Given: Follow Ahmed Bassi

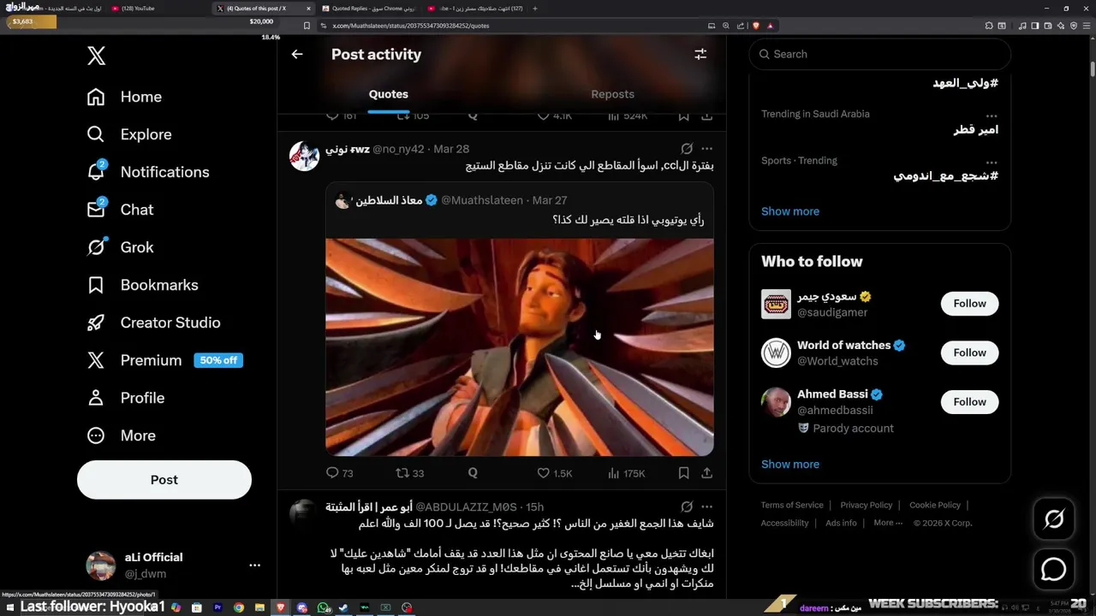Looking at the screenshot, I should [969, 401].
